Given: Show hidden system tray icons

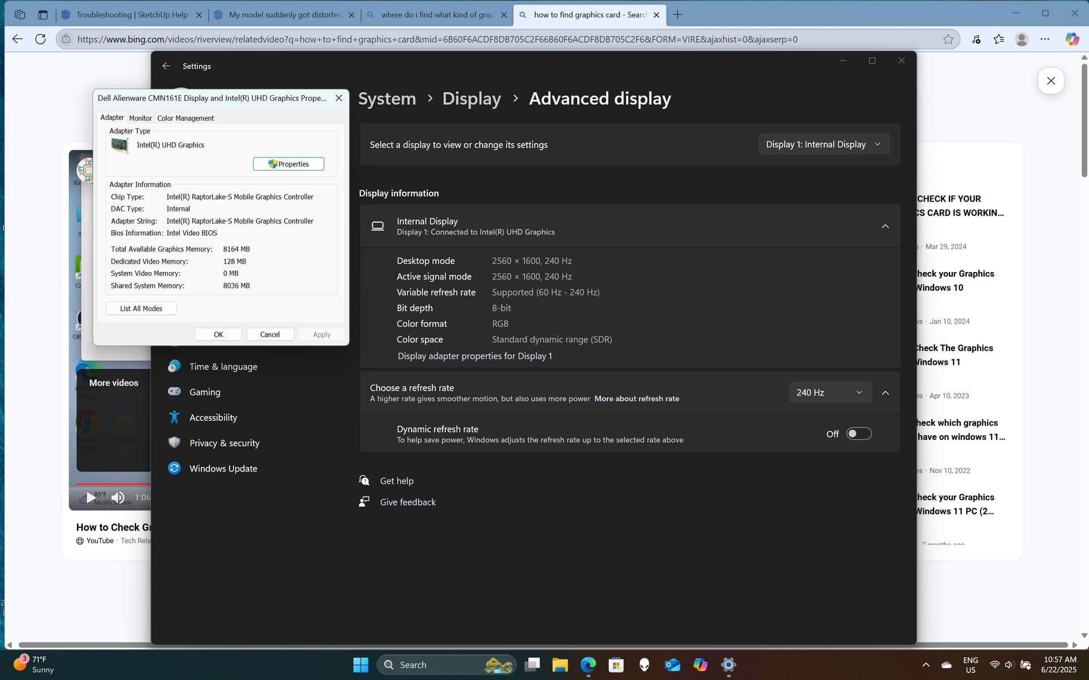Looking at the screenshot, I should (x=926, y=665).
